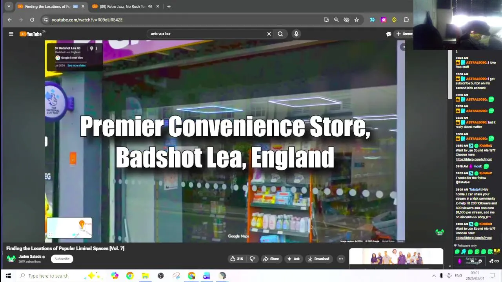Viewport: 502px width, 282px height.
Task: Open the yellow circular extension icon
Action: pyautogui.click(x=395, y=20)
